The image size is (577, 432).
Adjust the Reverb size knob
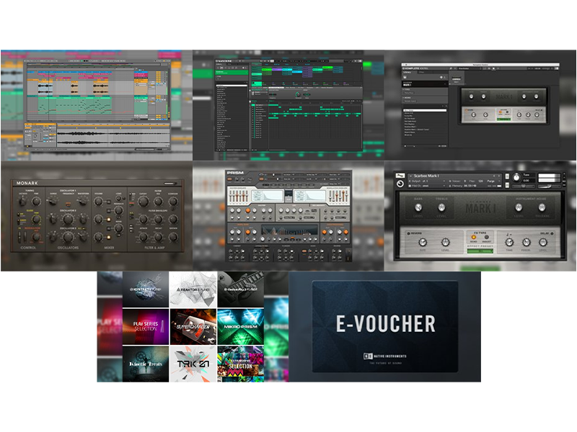[x=423, y=242]
